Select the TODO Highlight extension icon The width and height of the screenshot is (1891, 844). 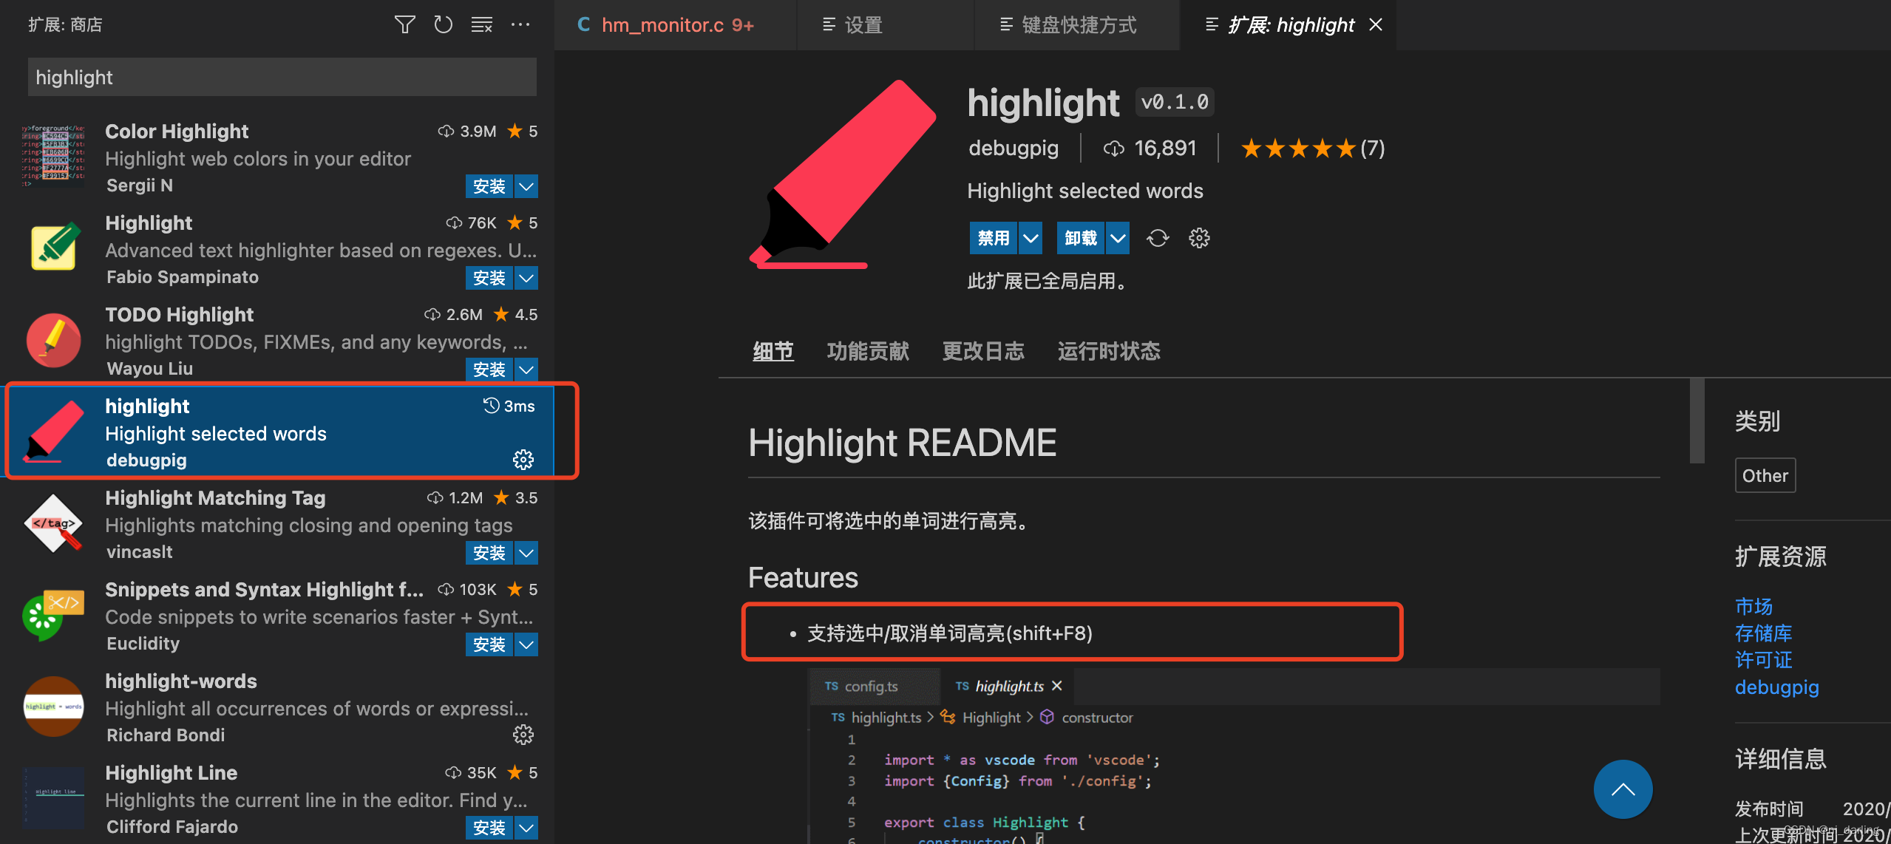pyautogui.click(x=53, y=340)
